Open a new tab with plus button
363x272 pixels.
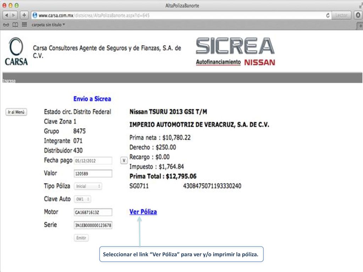(x=360, y=26)
